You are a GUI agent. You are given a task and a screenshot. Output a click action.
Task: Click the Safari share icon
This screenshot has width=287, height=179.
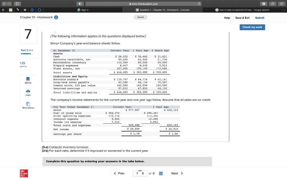272,4
